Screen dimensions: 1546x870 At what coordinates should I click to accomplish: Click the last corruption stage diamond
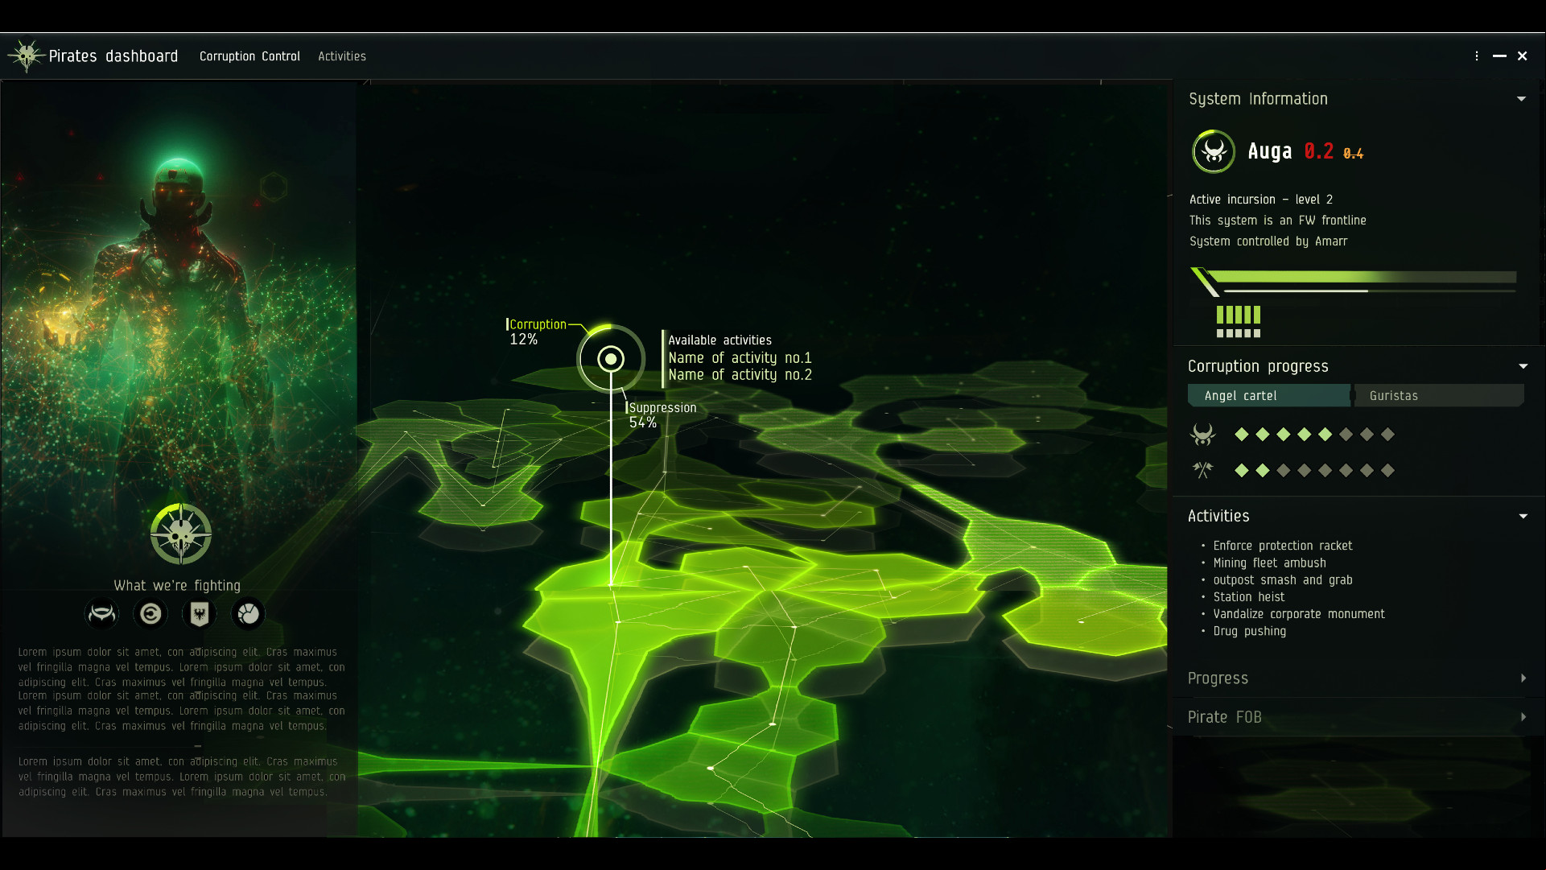(x=1387, y=435)
